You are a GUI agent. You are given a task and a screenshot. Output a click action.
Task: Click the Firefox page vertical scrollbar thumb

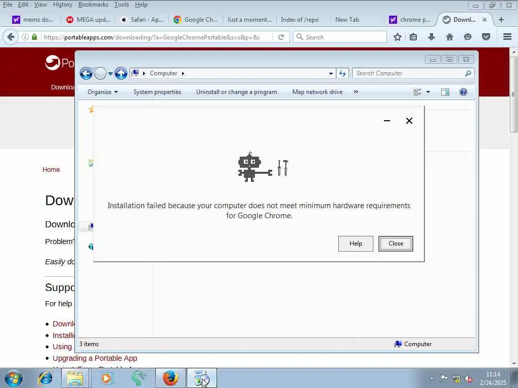514,94
